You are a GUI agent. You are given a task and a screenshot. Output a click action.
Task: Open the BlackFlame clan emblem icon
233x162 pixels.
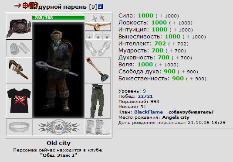click(x=33, y=6)
